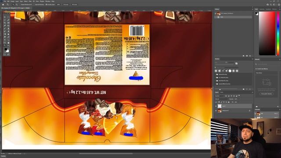Viewport: 281px width, 158px height.
Task: Filter layers by type layers icon
Action: point(231,96)
